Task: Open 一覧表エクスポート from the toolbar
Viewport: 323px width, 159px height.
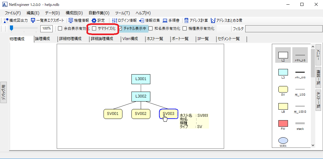Action: coord(33,20)
